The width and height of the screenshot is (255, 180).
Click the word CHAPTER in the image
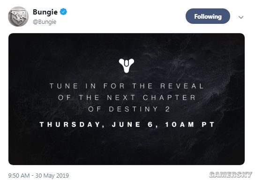click(x=169, y=98)
